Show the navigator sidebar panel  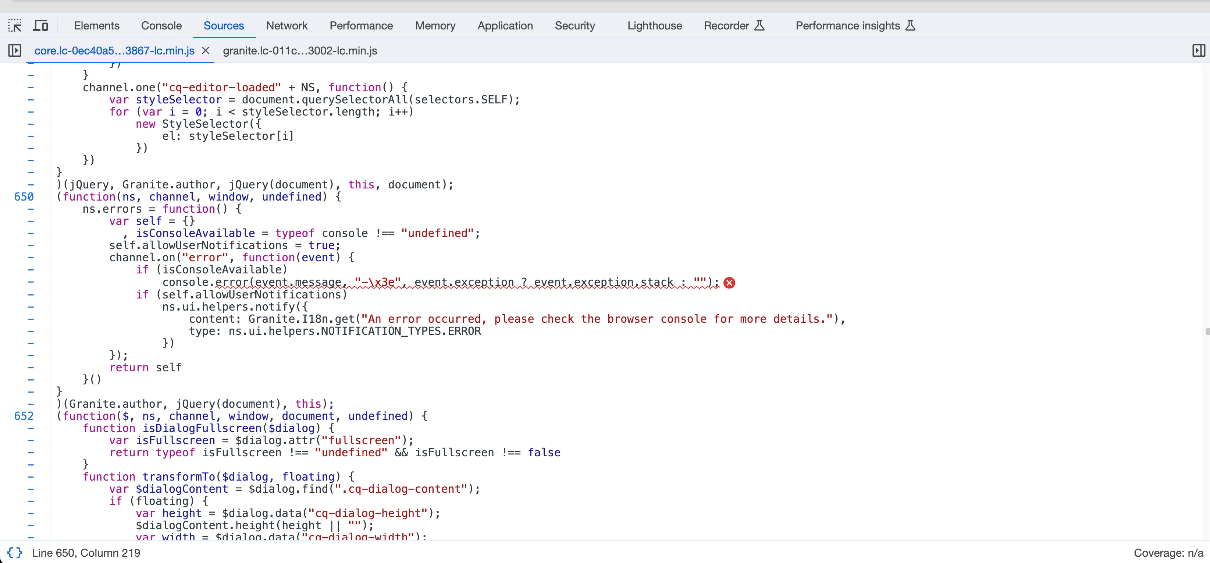pos(15,50)
